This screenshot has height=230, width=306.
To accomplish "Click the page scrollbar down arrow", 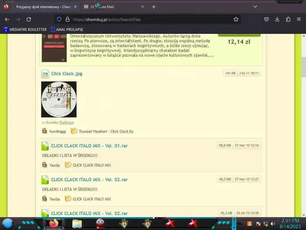I will click(304, 215).
